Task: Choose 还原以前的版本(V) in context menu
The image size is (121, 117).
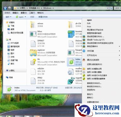Action: click(x=94, y=64)
